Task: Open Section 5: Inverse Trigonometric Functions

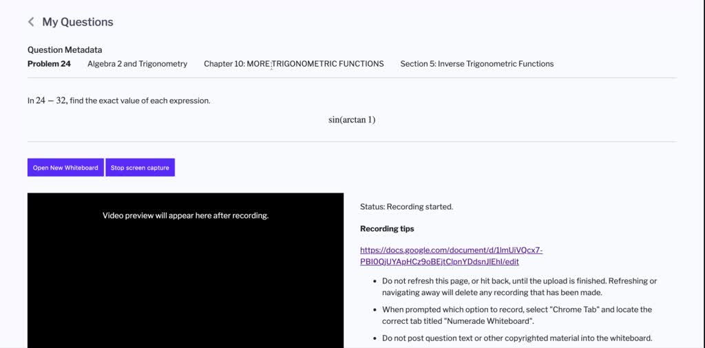Action: coord(476,64)
